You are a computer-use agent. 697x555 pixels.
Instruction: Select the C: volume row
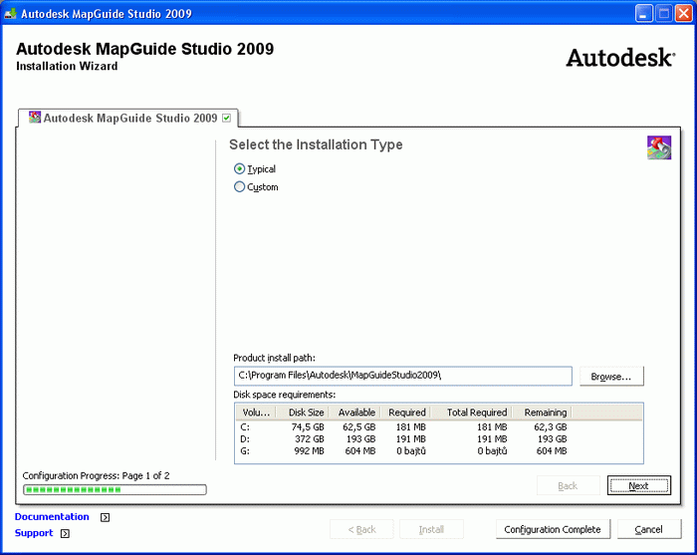click(x=439, y=426)
